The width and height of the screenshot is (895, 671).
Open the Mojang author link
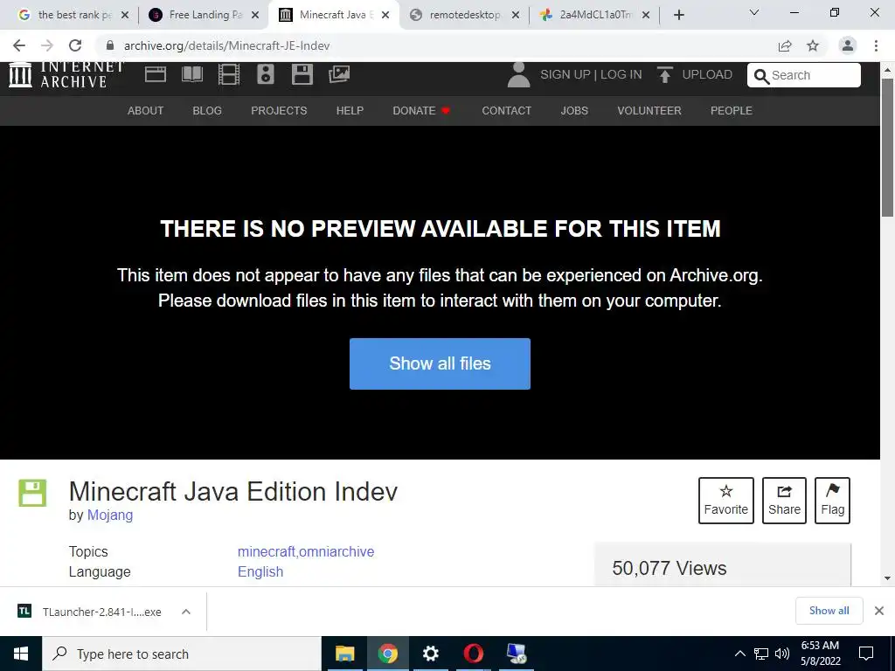click(110, 515)
